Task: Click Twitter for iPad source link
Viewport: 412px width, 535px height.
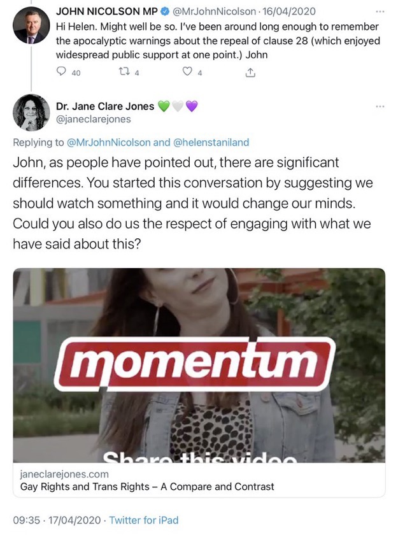Action: [143, 520]
